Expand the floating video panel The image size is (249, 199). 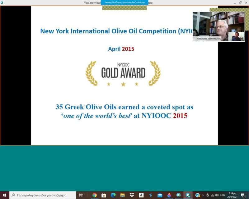pos(242,15)
